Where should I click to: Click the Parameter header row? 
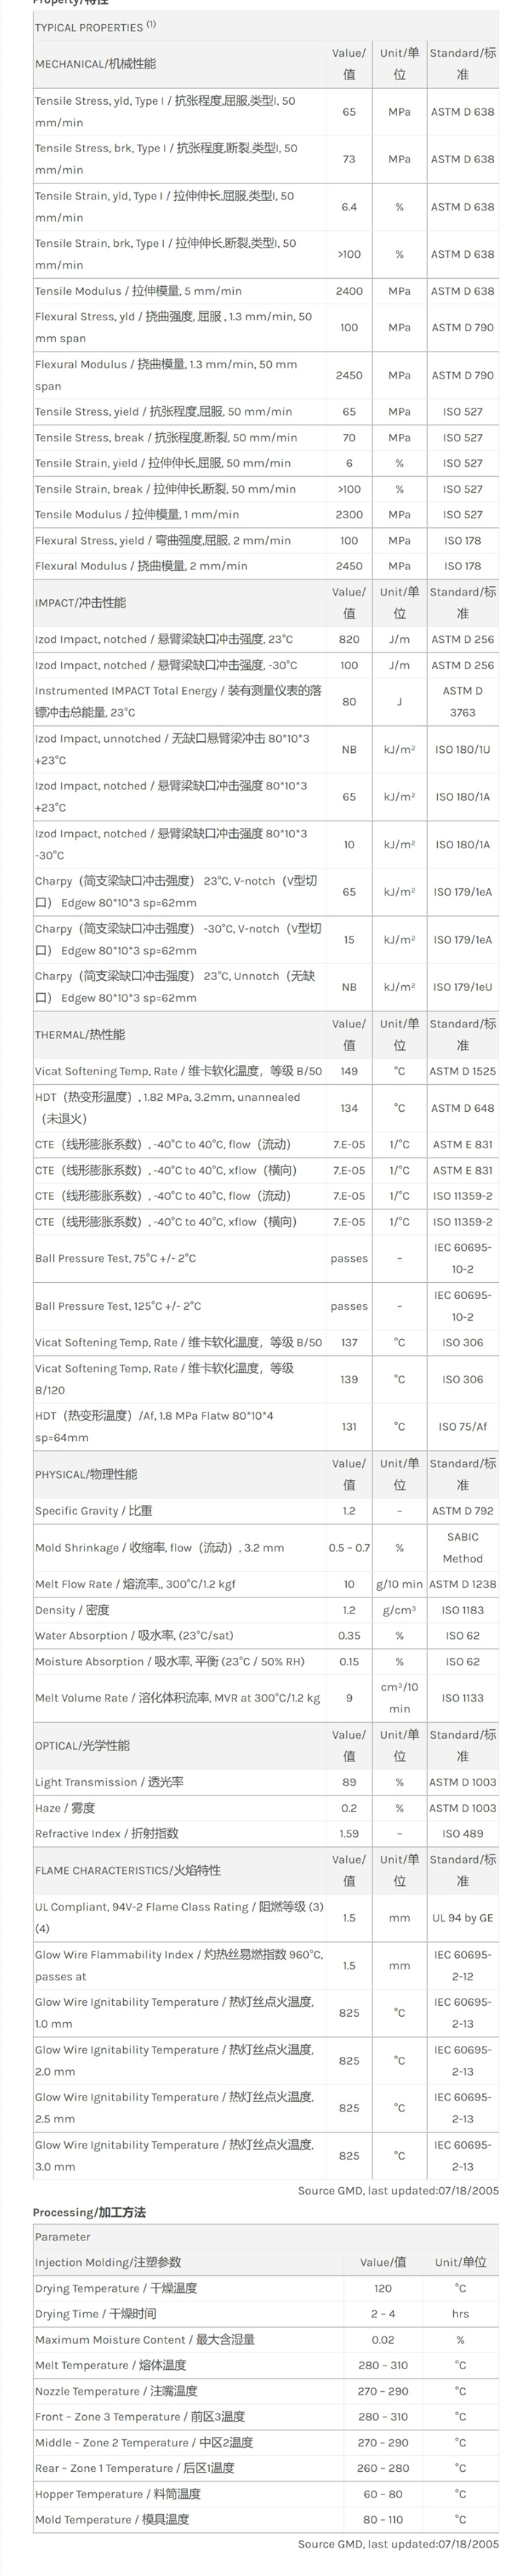(x=265, y=2236)
